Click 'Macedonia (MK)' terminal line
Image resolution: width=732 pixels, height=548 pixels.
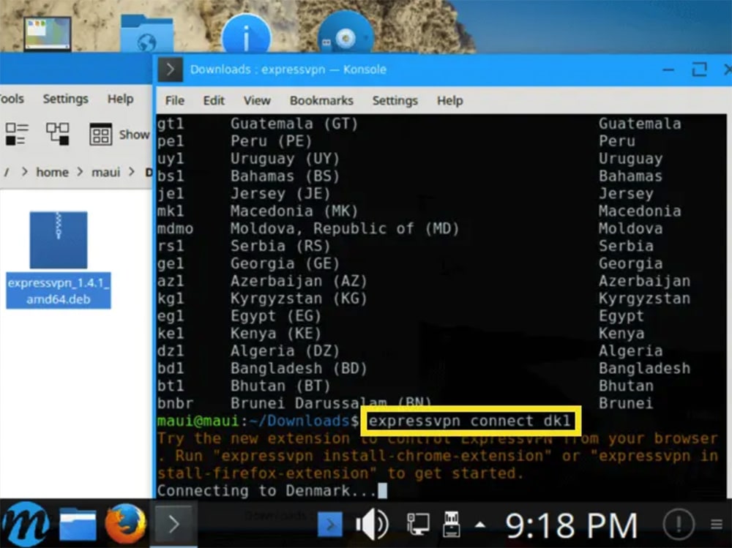[x=294, y=211]
